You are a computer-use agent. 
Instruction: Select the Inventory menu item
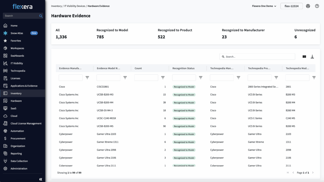22,94
